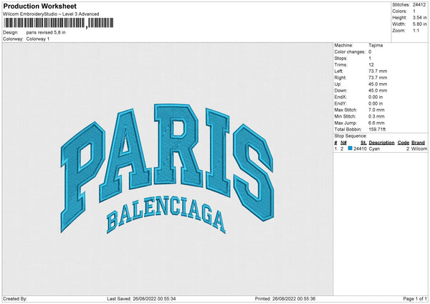Select the Cyan thread row description
430x304 pixels.
tap(375, 148)
